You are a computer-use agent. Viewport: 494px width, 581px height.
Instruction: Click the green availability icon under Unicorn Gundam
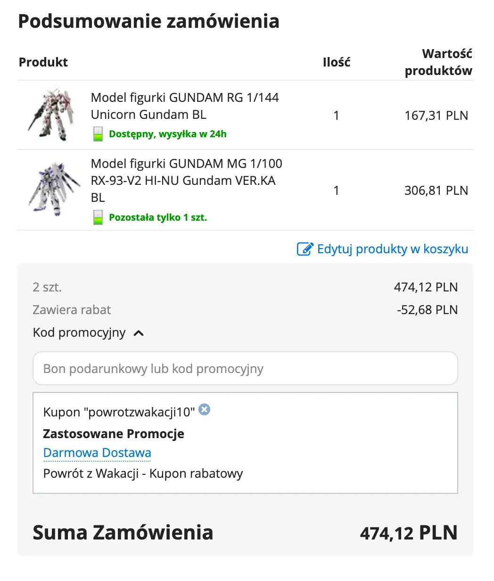(x=98, y=134)
